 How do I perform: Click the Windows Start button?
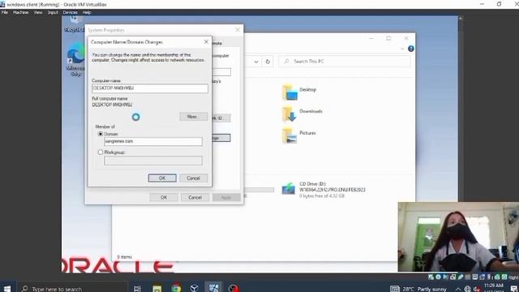coord(7,289)
